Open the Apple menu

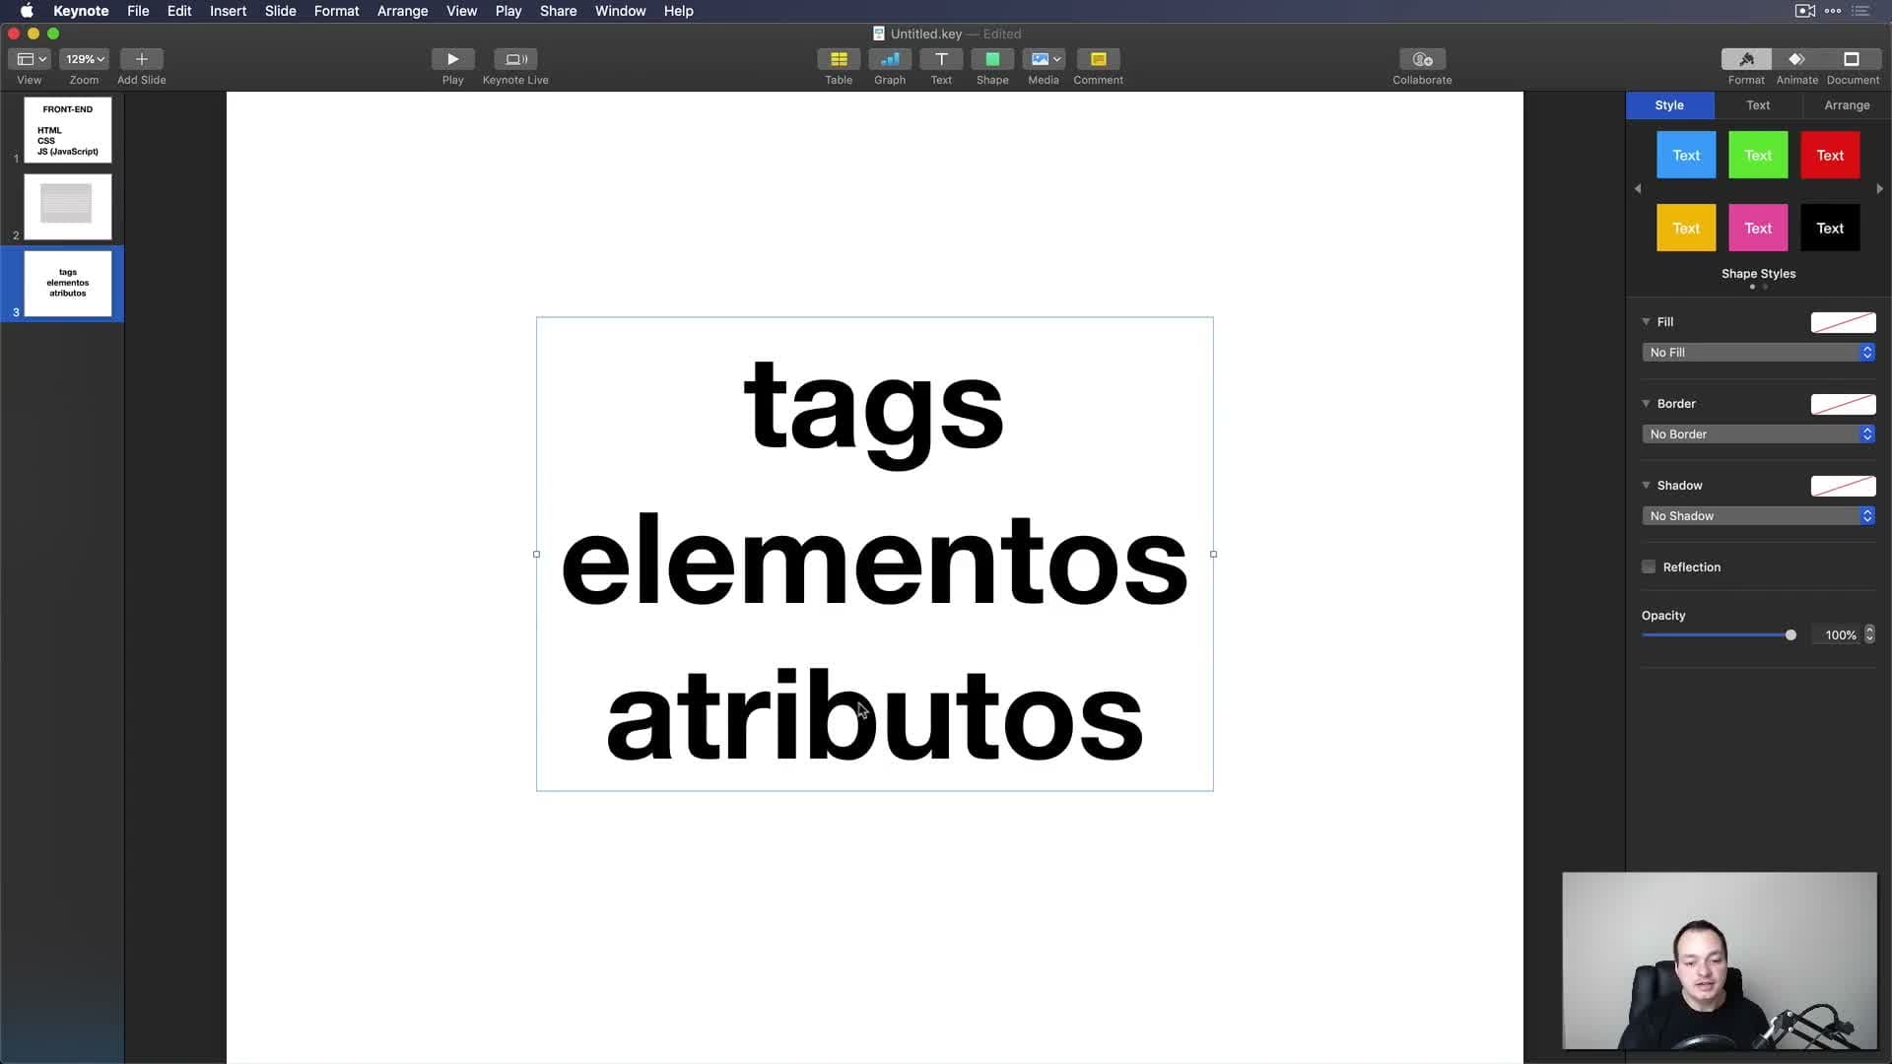click(27, 11)
